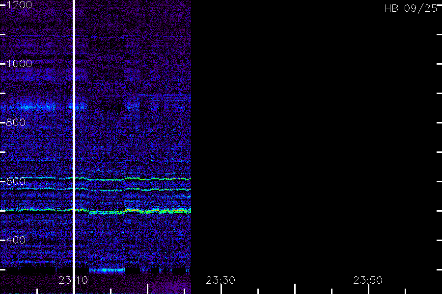
Task: Click the HB 09/25 station date label
Action: [x=411, y=8]
